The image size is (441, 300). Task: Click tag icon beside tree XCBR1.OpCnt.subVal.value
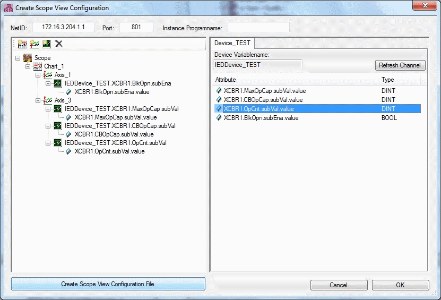pos(68,151)
